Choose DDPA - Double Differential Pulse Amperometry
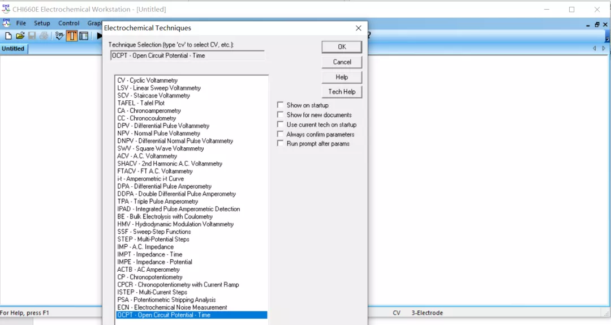 click(x=177, y=194)
